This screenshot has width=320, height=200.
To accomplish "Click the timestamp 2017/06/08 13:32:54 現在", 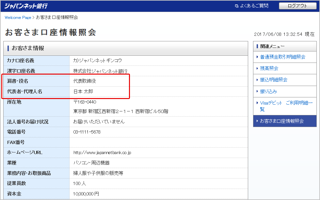I will pyautogui.click(x=284, y=34).
